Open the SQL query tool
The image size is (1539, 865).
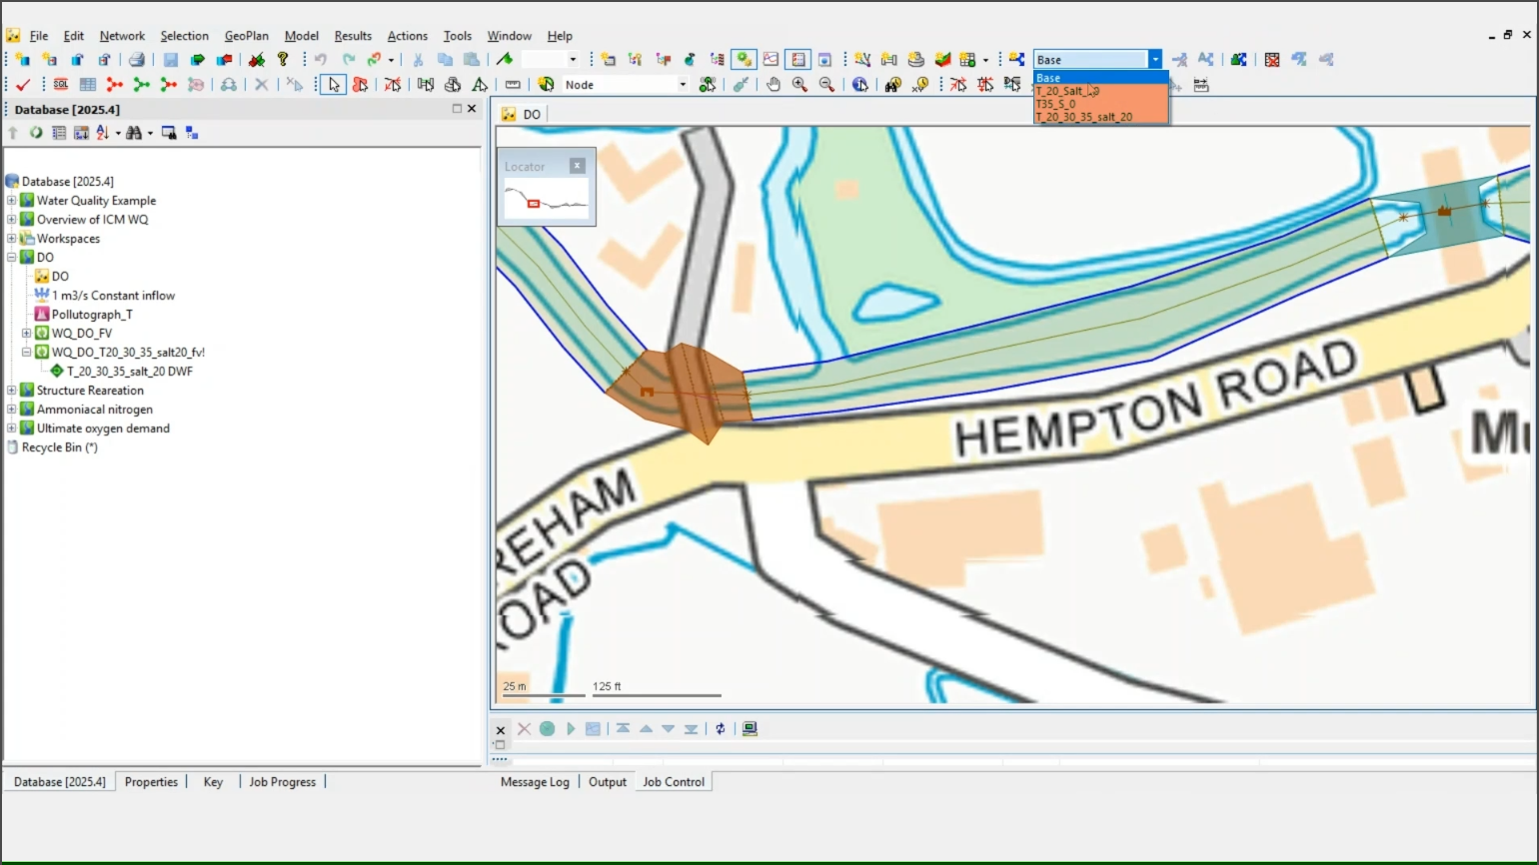[x=60, y=84]
